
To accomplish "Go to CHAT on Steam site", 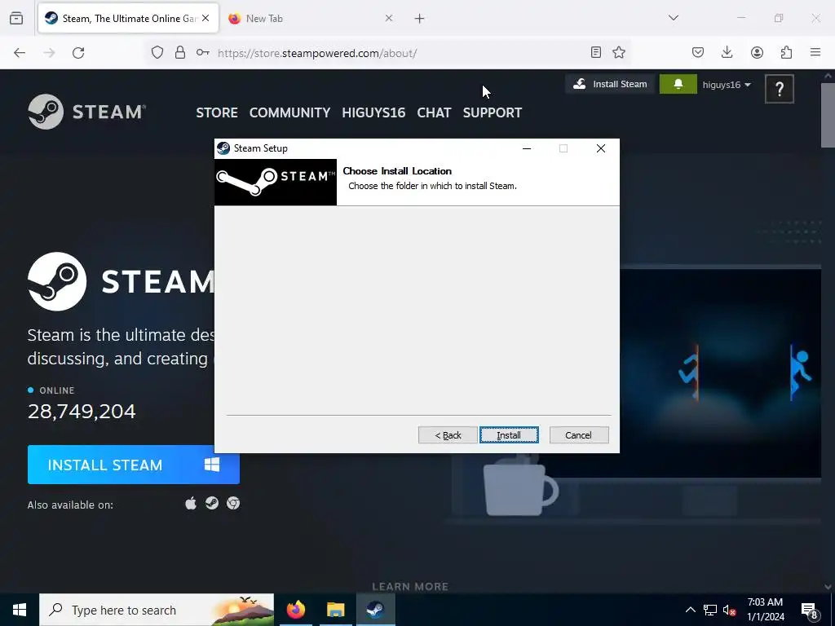I will 434,112.
